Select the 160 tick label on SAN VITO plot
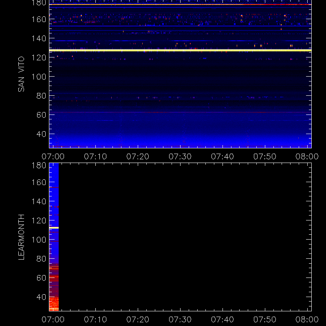The height and width of the screenshot is (326, 326). 39,19
